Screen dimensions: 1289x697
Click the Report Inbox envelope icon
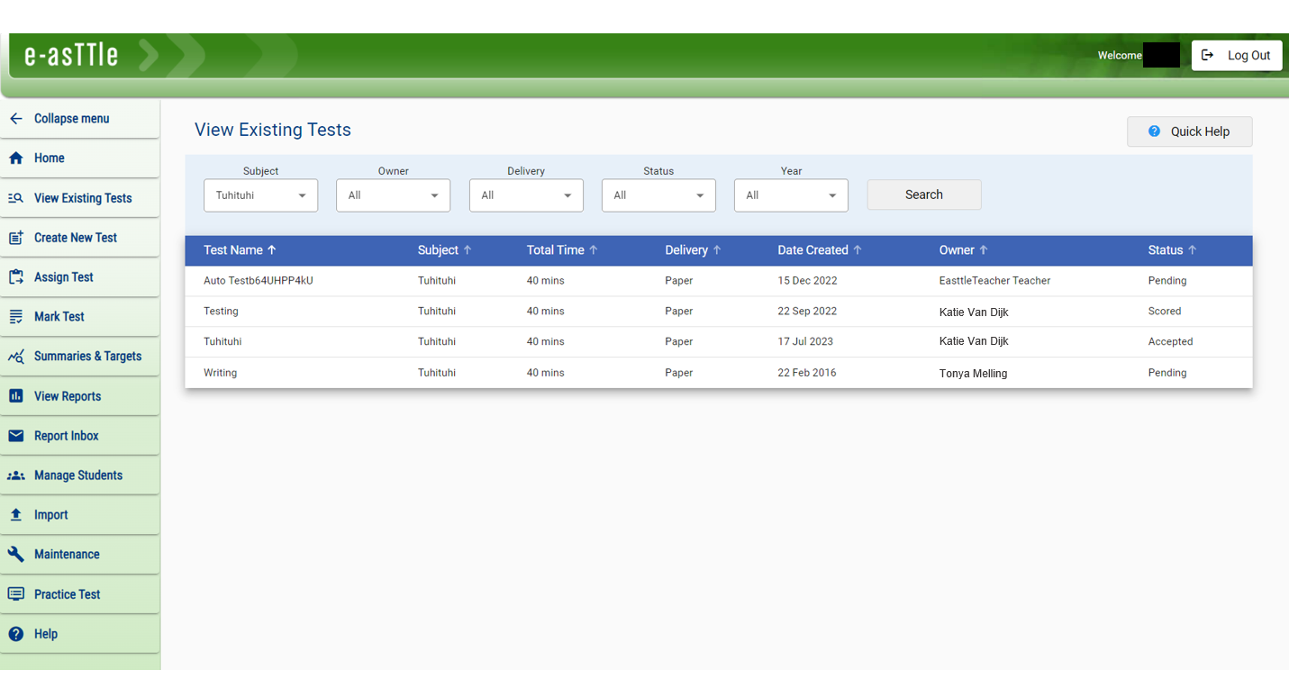[15, 436]
